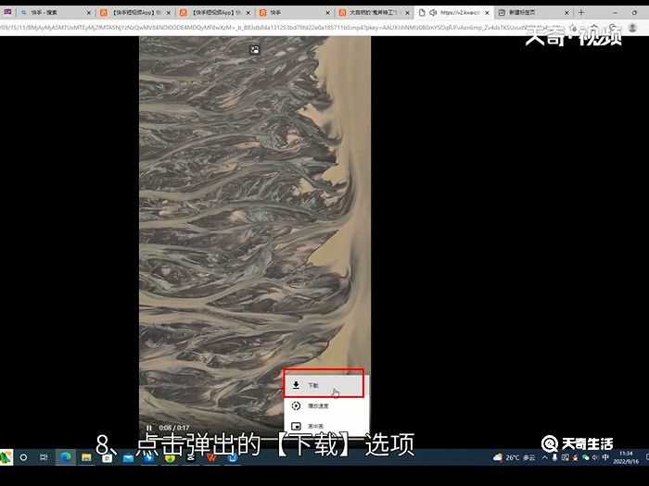Open the WPS app on taskbar

point(211,457)
